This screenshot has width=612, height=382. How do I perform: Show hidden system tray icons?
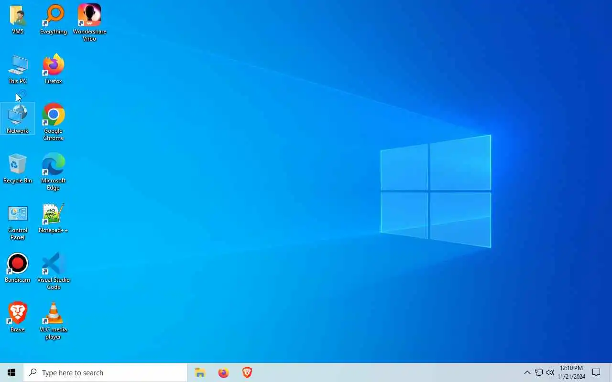[x=527, y=372]
